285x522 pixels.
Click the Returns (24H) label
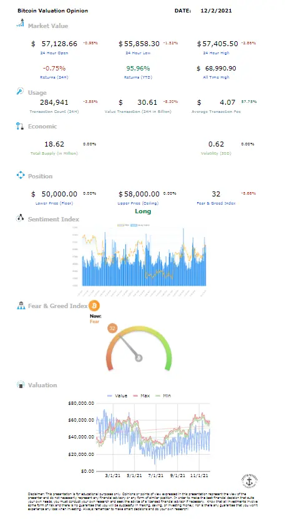pyautogui.click(x=54, y=77)
